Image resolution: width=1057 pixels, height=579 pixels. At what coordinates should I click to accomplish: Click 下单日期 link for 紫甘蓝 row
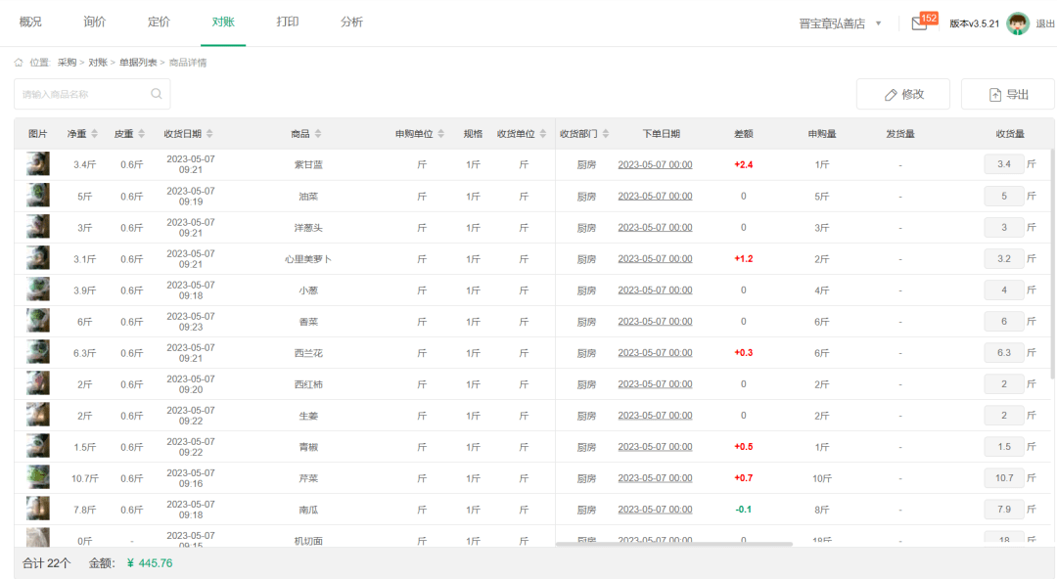pos(655,164)
